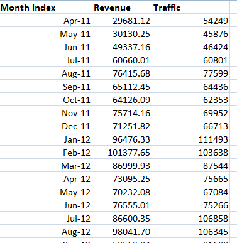Image resolution: width=237 pixels, height=243 pixels.
Task: Select revenue value 30130.25
Action: tap(122, 34)
